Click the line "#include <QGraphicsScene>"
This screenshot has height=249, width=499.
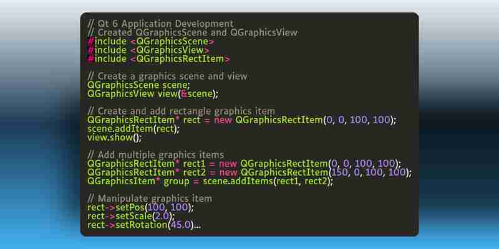click(151, 42)
